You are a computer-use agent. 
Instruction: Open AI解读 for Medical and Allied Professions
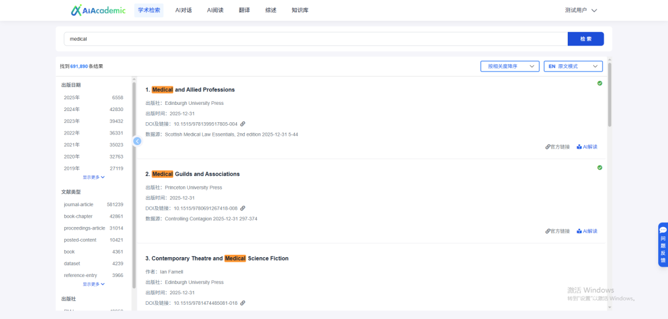587,147
